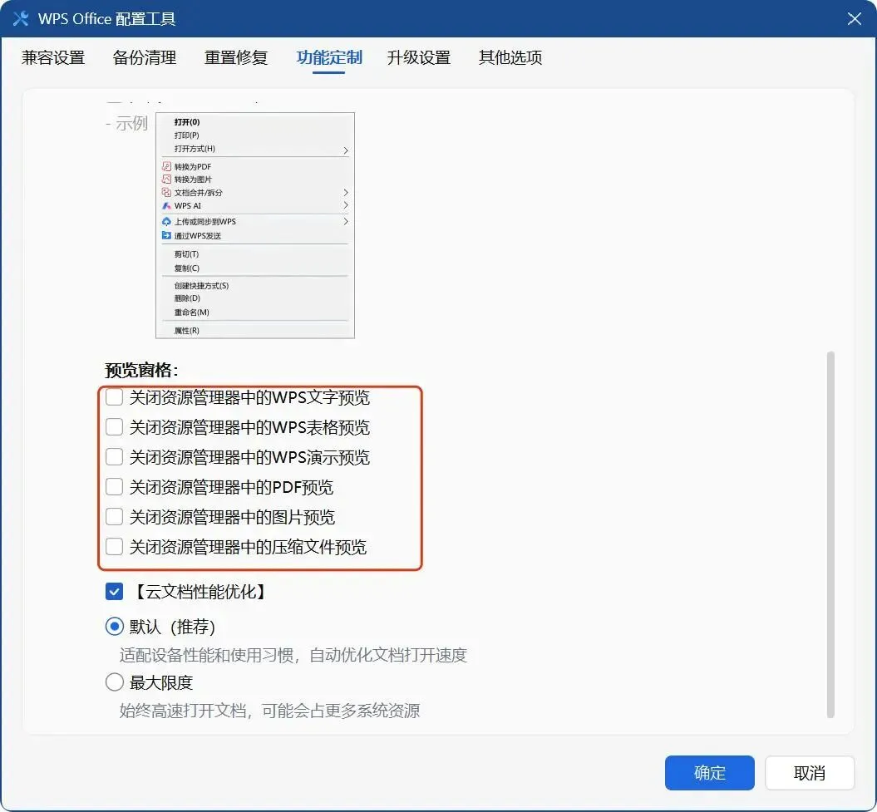Check 关闭资源管理器中的WPS演示预览
Image resolution: width=877 pixels, height=812 pixels.
click(114, 457)
